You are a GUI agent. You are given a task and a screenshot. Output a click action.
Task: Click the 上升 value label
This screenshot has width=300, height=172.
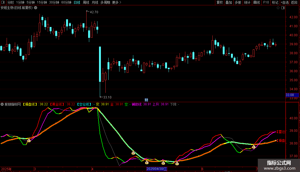point(160,104)
